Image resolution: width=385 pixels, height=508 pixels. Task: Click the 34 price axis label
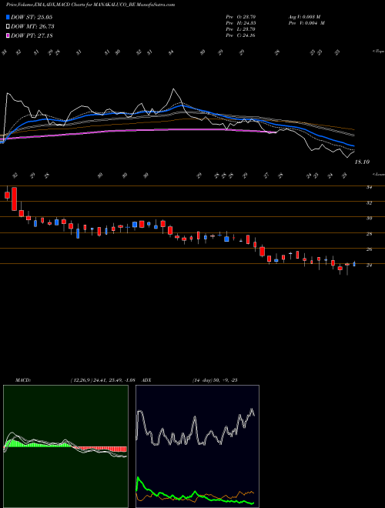[x=369, y=187]
